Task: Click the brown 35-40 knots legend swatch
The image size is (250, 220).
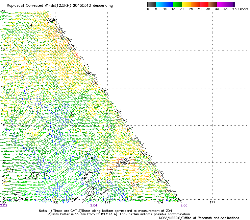Action: (x=213, y=4)
